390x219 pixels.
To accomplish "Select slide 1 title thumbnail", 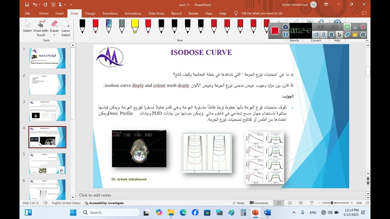I will tap(47, 58).
